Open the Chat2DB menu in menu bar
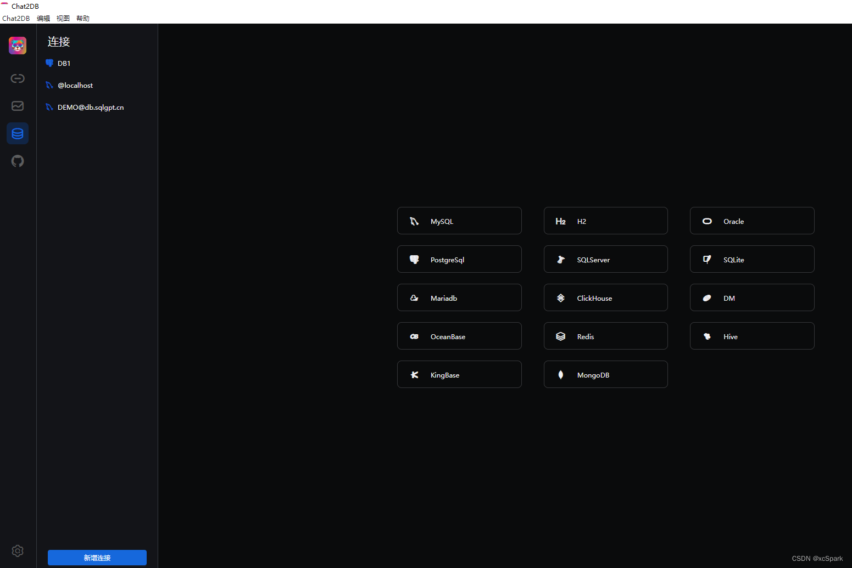852x568 pixels. coord(16,18)
